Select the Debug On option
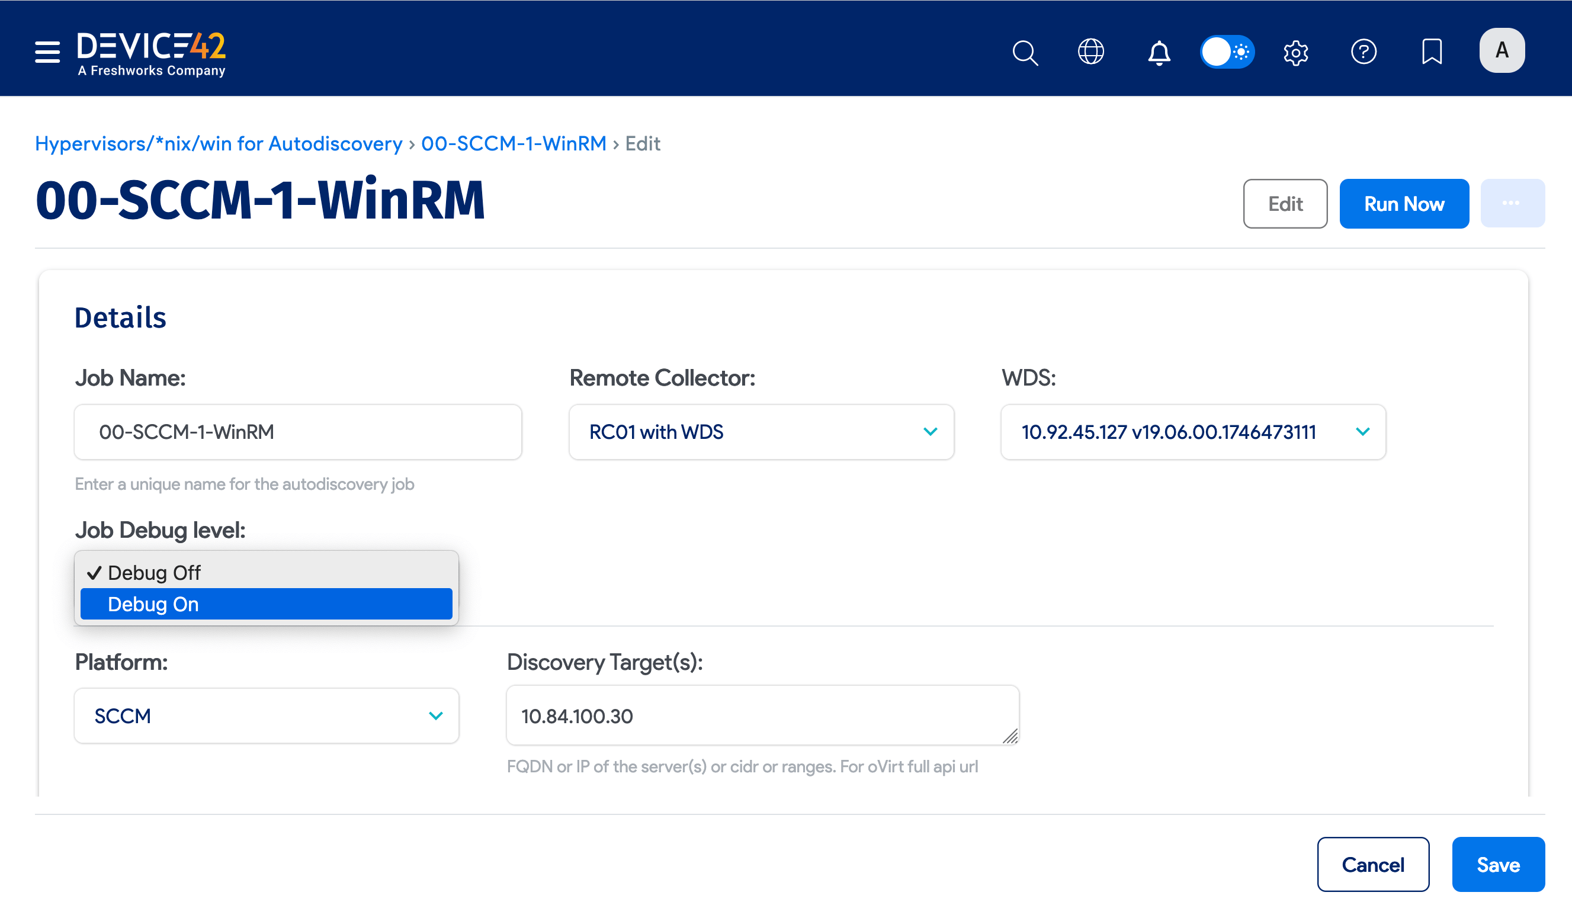This screenshot has width=1572, height=905. coord(266,604)
